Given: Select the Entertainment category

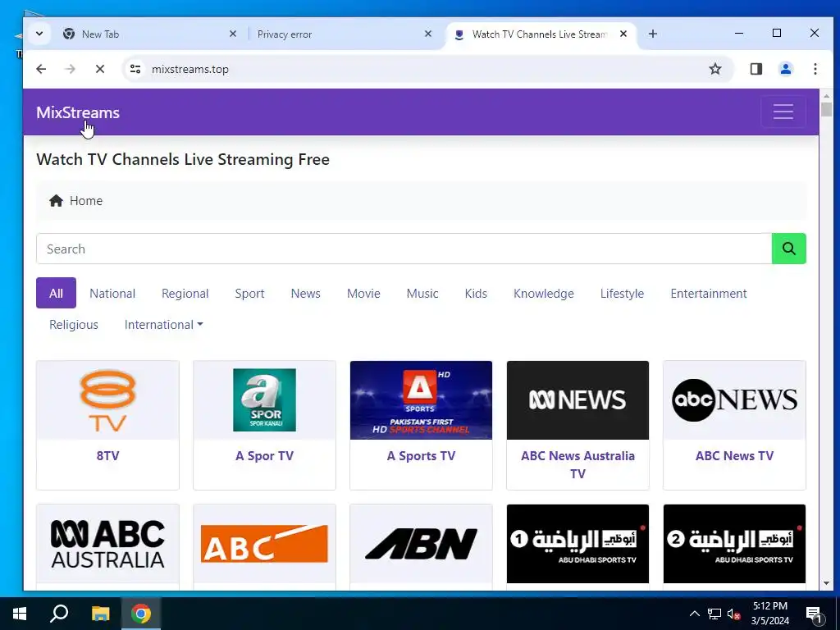Looking at the screenshot, I should tap(708, 293).
